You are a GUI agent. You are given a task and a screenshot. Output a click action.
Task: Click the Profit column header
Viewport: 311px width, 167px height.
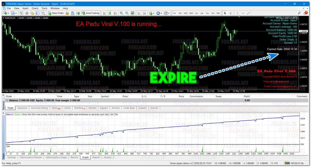(x=247, y=96)
